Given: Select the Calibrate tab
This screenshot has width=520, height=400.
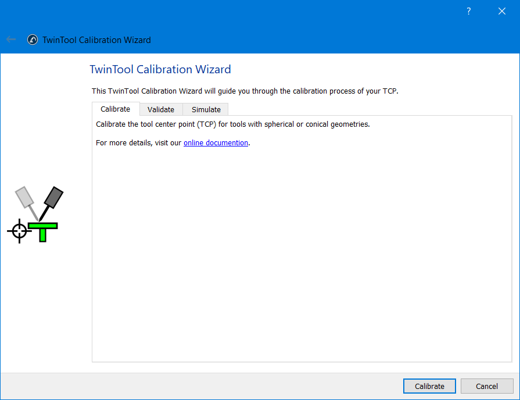Looking at the screenshot, I should pos(115,109).
